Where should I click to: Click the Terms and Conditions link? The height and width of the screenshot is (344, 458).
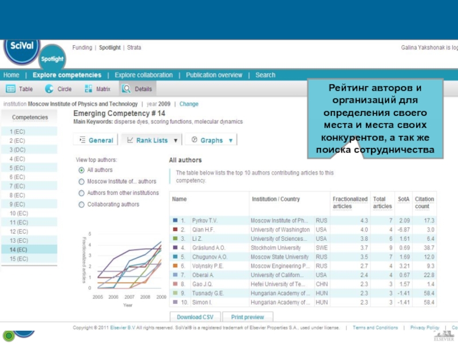375,327
